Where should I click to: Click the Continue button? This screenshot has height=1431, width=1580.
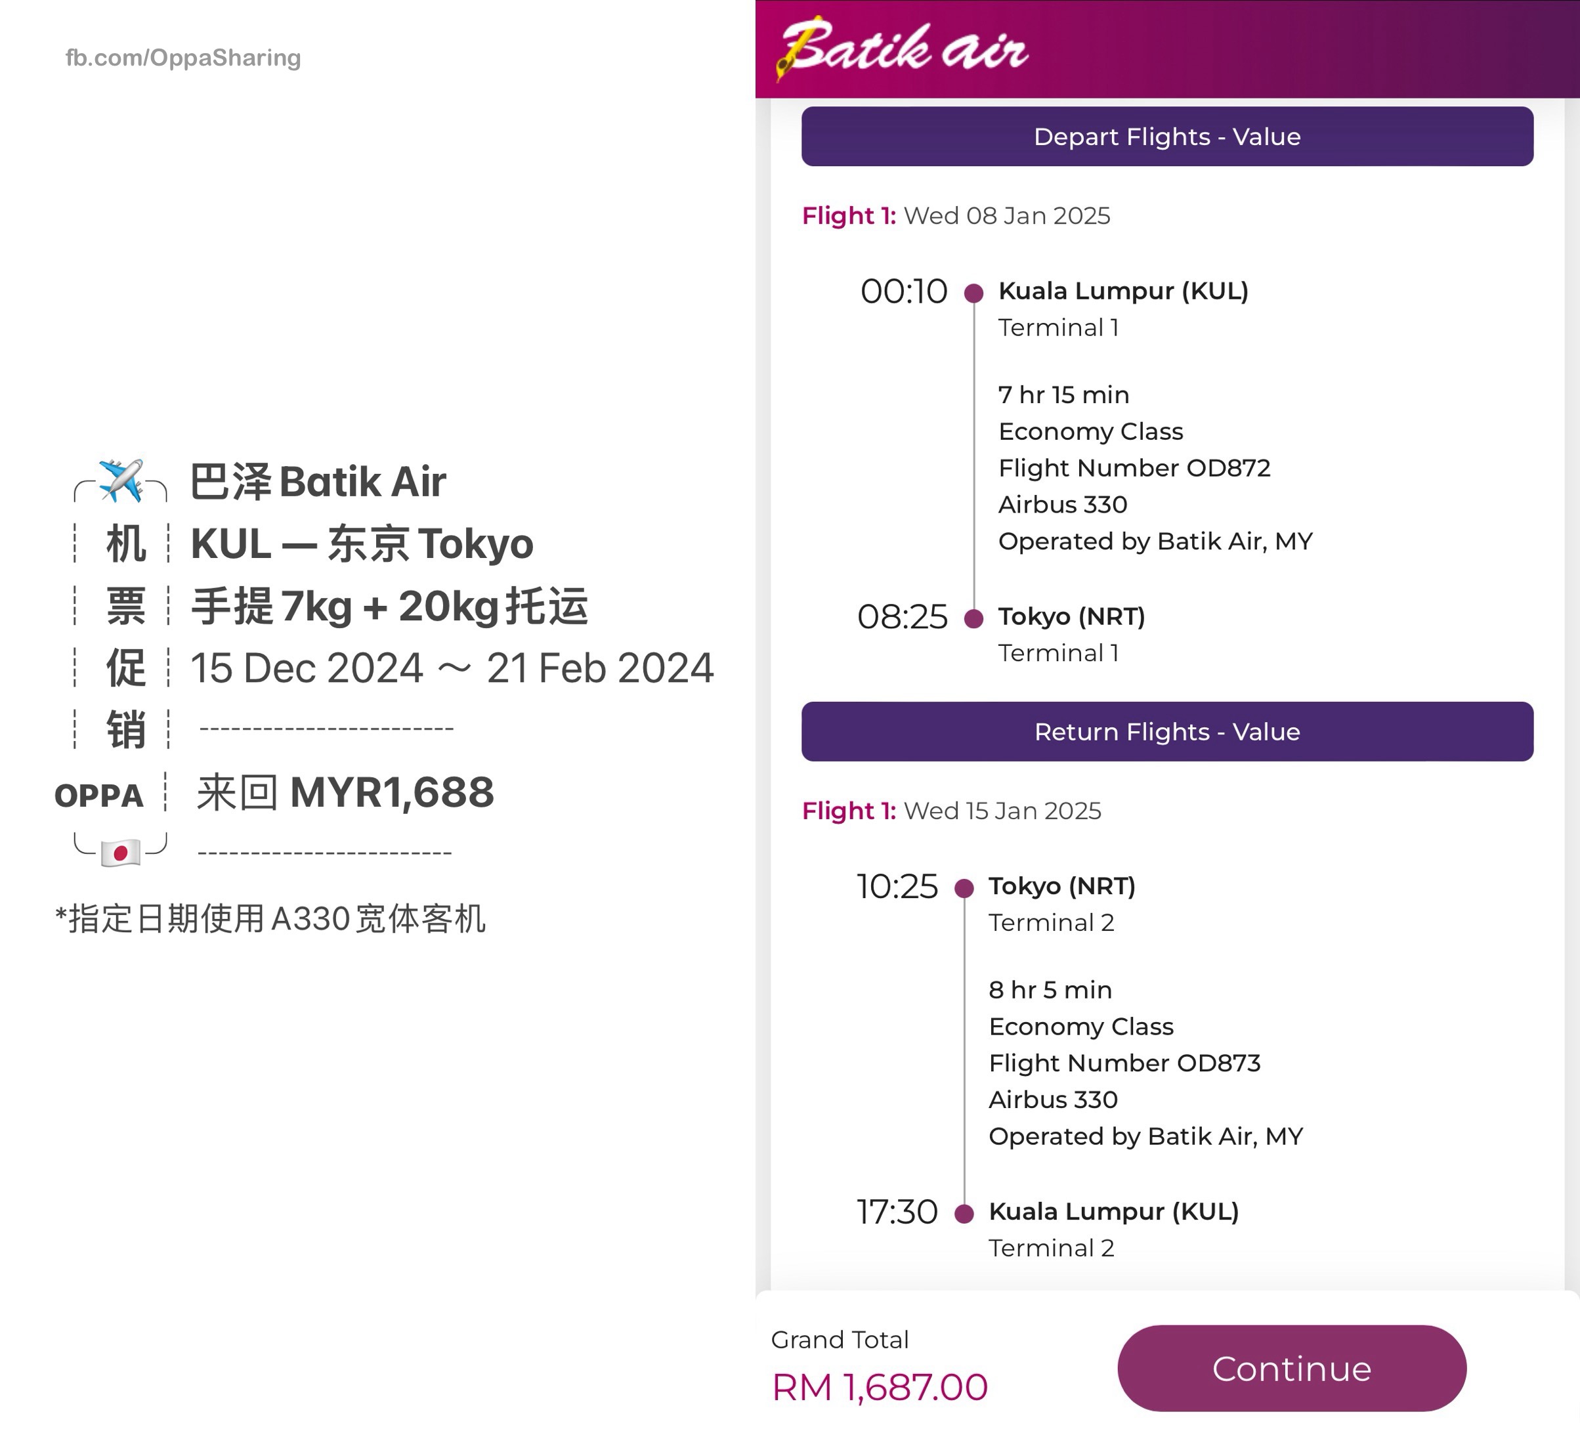pos(1292,1368)
